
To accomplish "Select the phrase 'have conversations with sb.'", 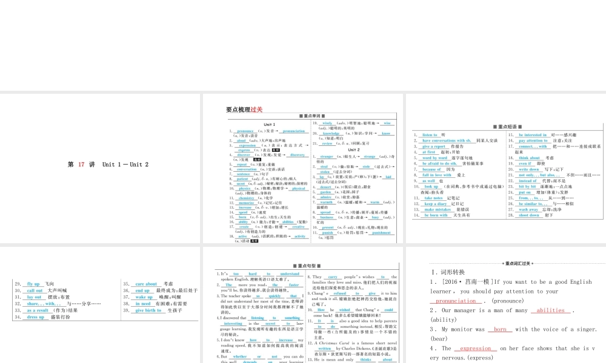I will click(447, 141).
